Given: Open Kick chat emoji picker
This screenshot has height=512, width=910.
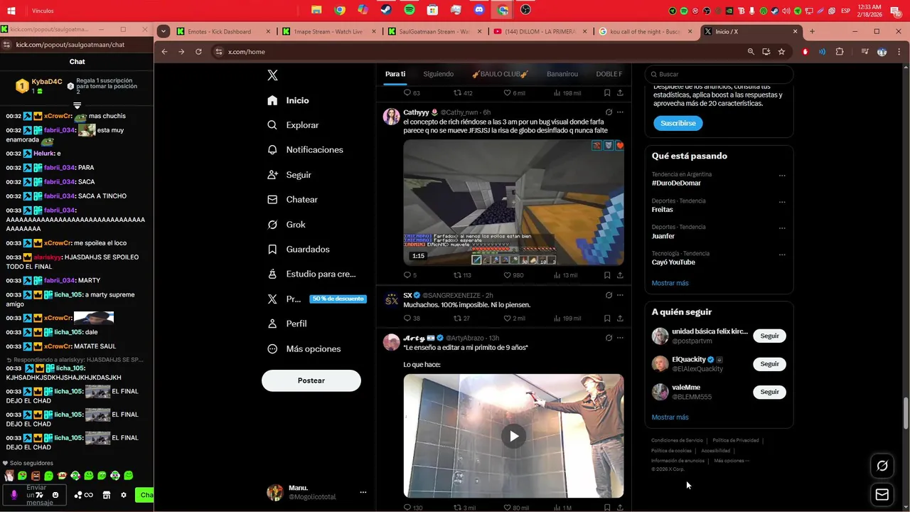Looking at the screenshot, I should pos(55,495).
